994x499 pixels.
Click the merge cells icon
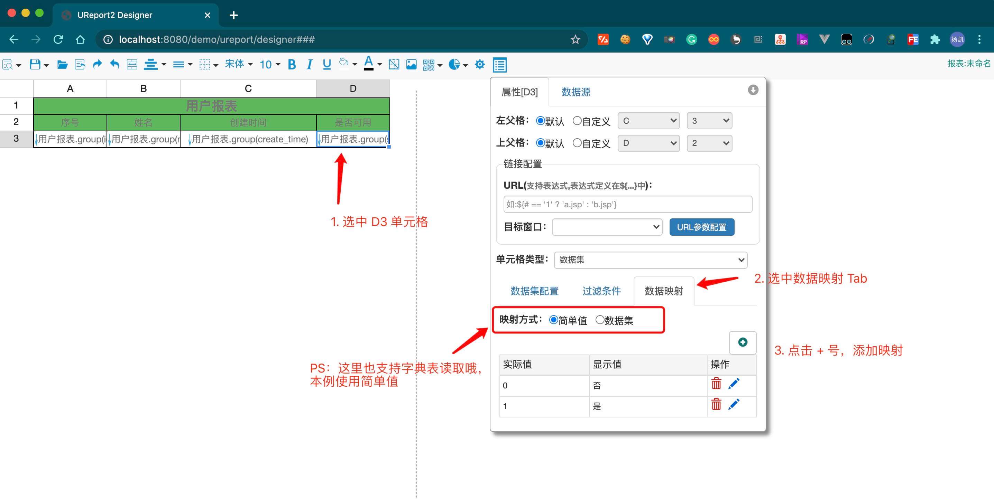pos(132,64)
